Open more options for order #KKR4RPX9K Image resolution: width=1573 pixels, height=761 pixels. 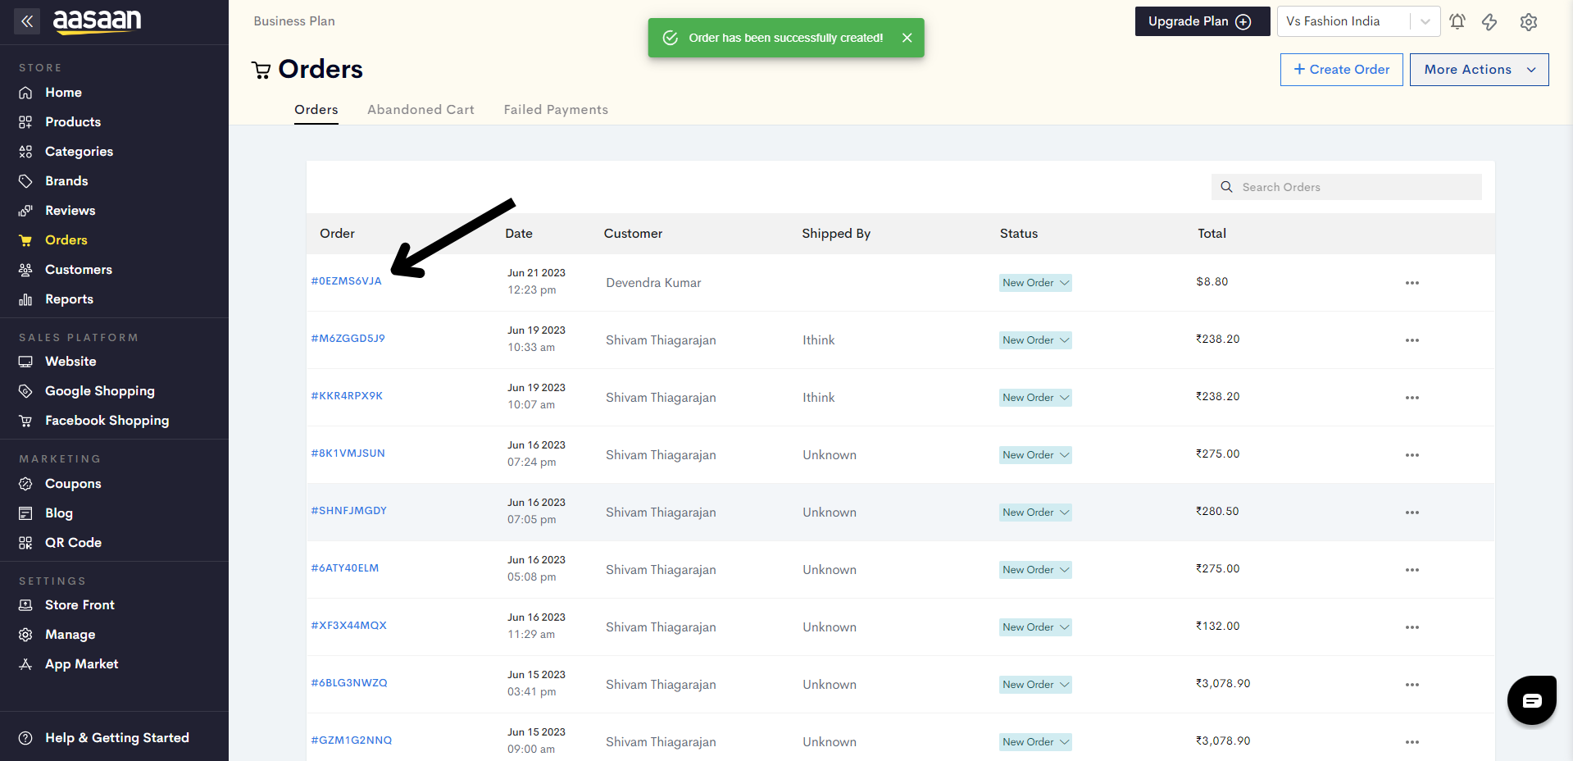pos(1412,398)
